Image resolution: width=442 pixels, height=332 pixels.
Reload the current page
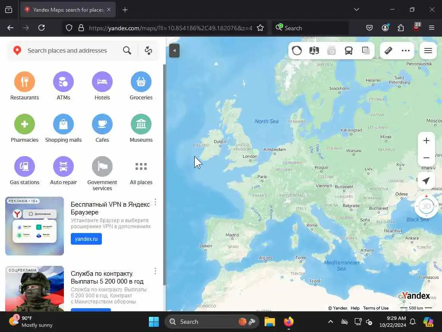point(41,28)
